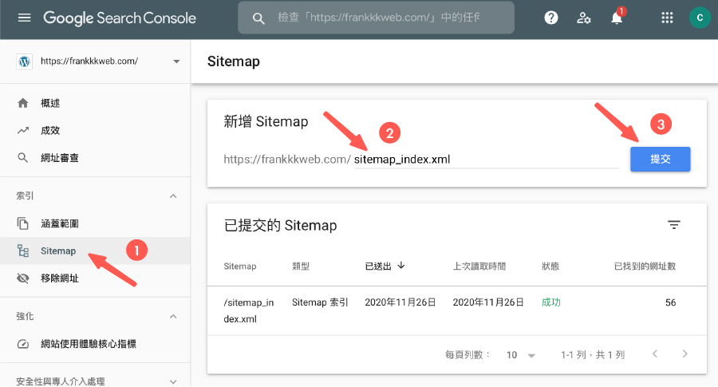The height and width of the screenshot is (387, 718).
Task: Click the magnifier icon beside 網址審查
Action: tap(22, 158)
